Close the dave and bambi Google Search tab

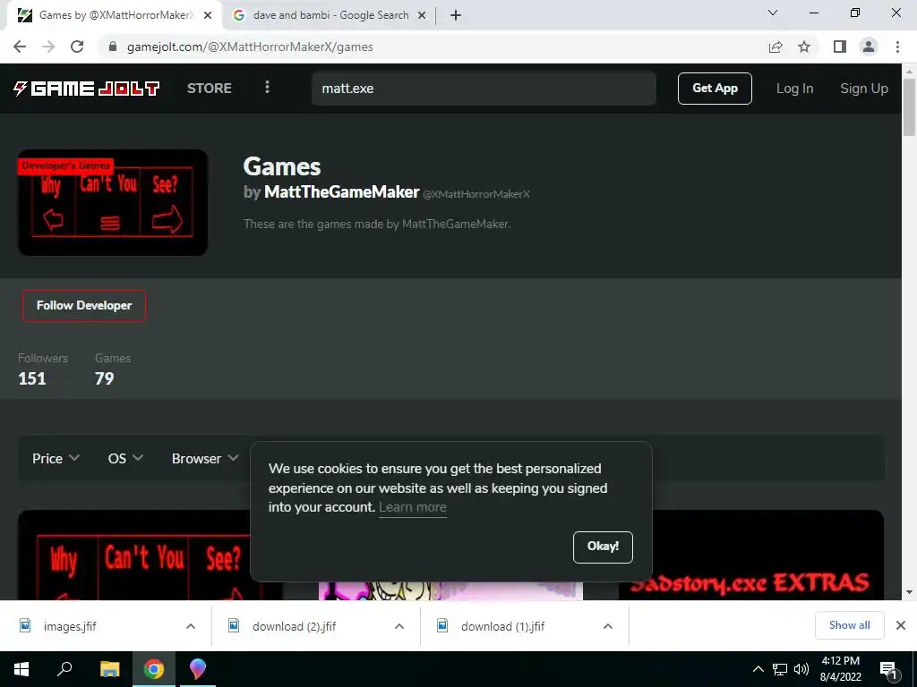pos(422,15)
